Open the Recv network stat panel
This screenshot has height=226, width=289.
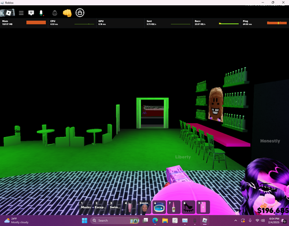pos(217,23)
